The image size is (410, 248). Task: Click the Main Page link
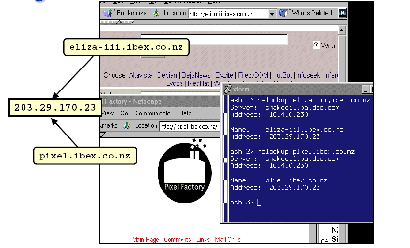(145, 239)
